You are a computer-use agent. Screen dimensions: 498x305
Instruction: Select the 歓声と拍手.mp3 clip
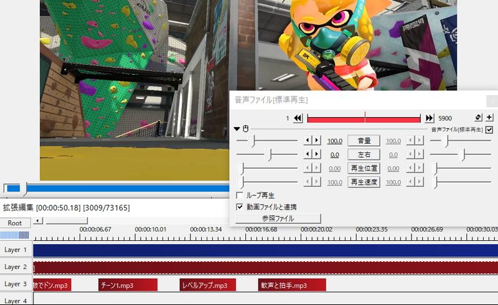(292, 285)
